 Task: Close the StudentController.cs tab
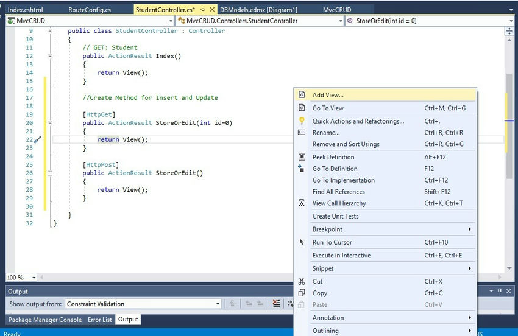pyautogui.click(x=211, y=10)
